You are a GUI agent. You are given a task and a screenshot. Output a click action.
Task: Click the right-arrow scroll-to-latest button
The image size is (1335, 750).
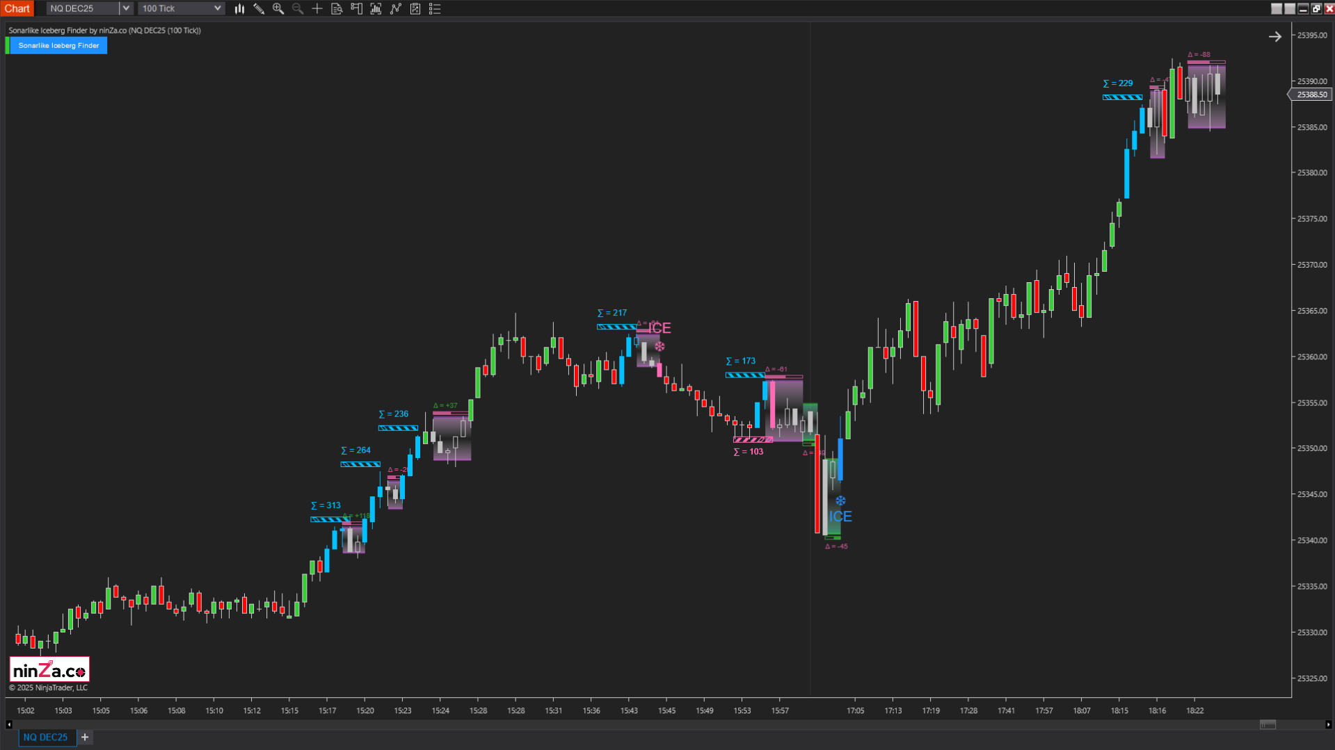(x=1275, y=36)
